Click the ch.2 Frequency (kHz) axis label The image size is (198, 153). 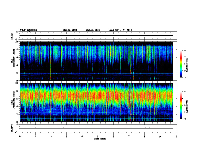[x=13, y=99]
